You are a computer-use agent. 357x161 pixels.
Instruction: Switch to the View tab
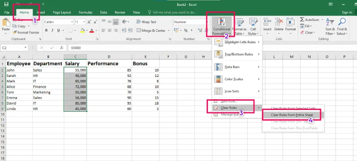(x=137, y=13)
